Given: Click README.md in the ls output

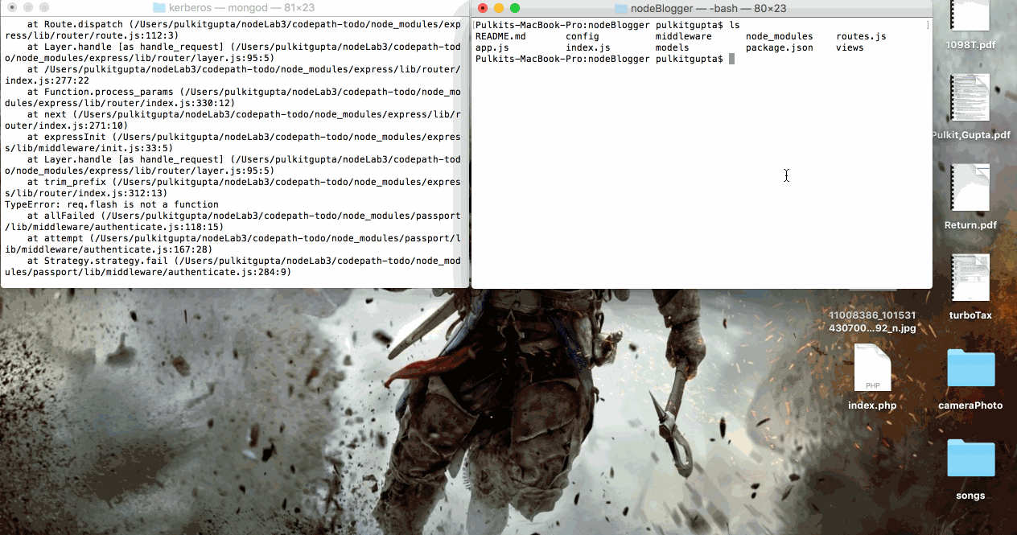Looking at the screenshot, I should (x=500, y=36).
